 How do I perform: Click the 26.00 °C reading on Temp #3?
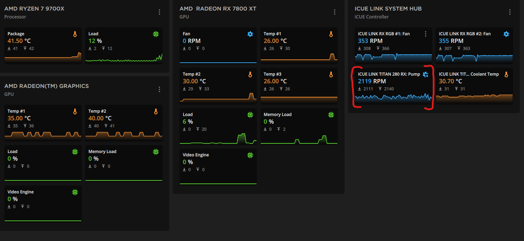point(275,81)
